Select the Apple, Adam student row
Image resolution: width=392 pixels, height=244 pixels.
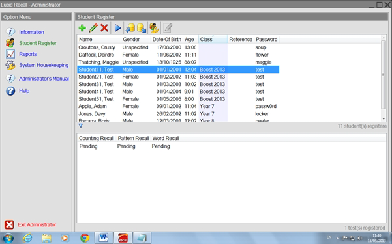pyautogui.click(x=178, y=106)
